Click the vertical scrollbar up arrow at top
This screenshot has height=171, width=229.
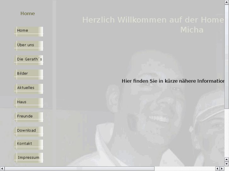(x=227, y=2)
